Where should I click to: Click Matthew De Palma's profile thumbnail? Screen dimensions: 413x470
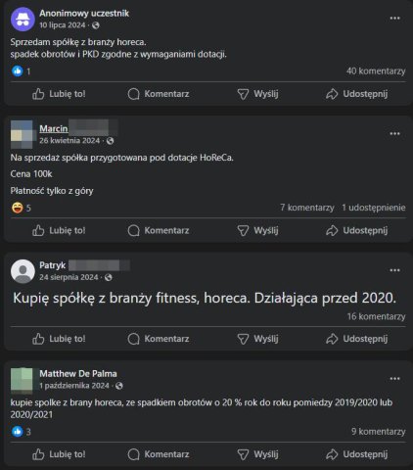point(22,379)
